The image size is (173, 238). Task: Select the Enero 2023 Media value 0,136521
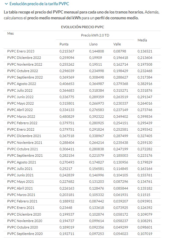click(145, 51)
